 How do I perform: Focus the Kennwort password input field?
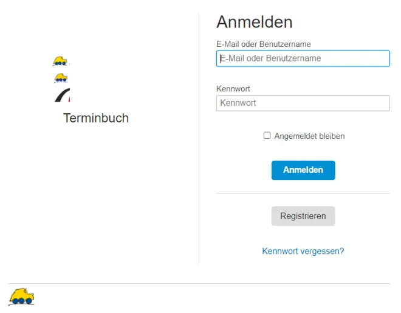tap(303, 103)
